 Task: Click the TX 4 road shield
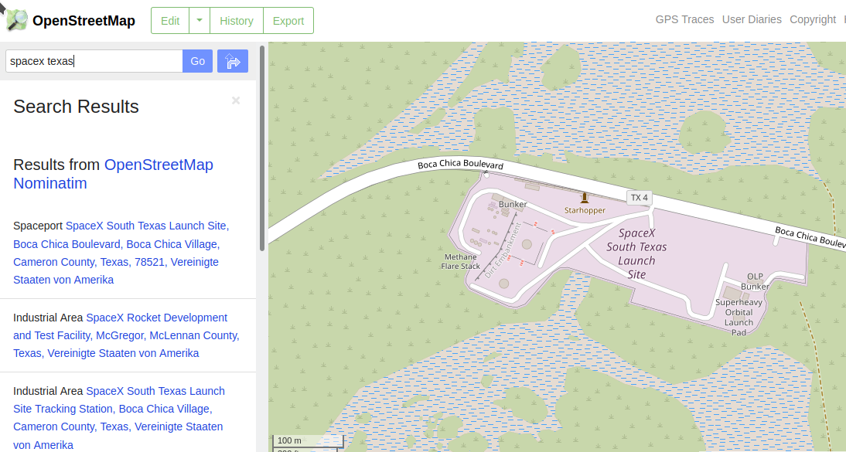click(640, 198)
